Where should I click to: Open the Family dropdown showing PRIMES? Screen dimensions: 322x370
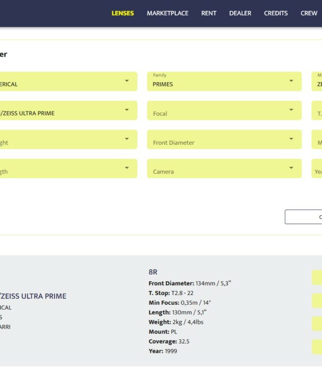click(x=224, y=81)
